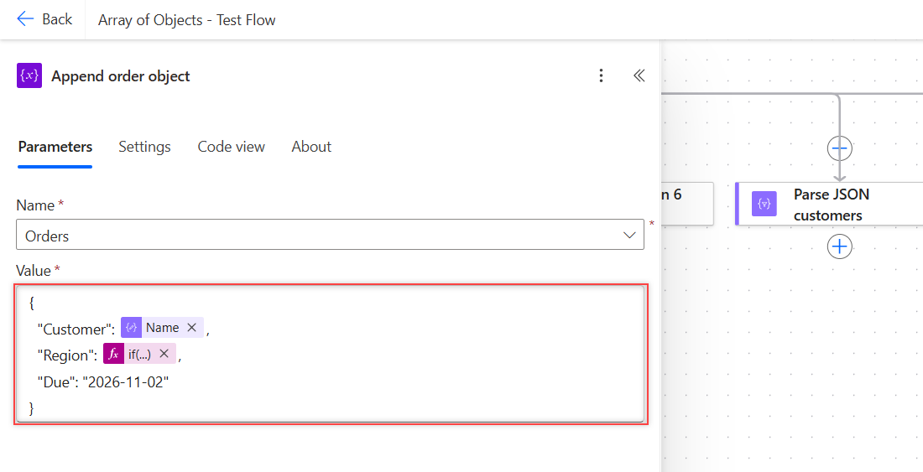Click the Name dynamic content token

(x=162, y=328)
